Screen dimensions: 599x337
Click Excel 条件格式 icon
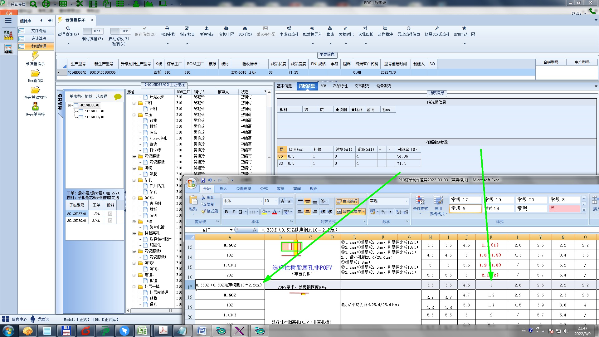[x=420, y=200]
